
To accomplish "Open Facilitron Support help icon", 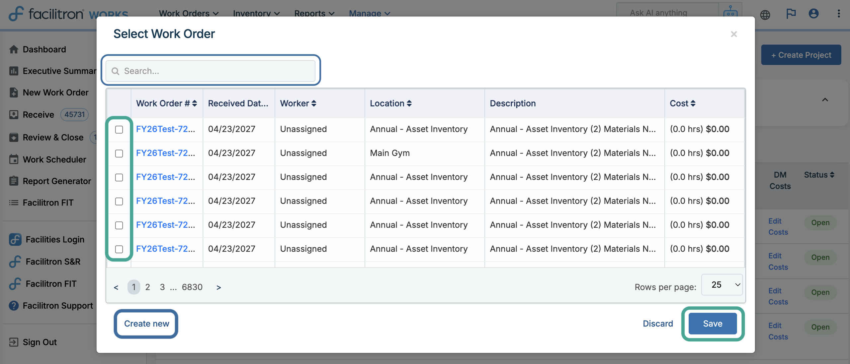I will [x=14, y=306].
